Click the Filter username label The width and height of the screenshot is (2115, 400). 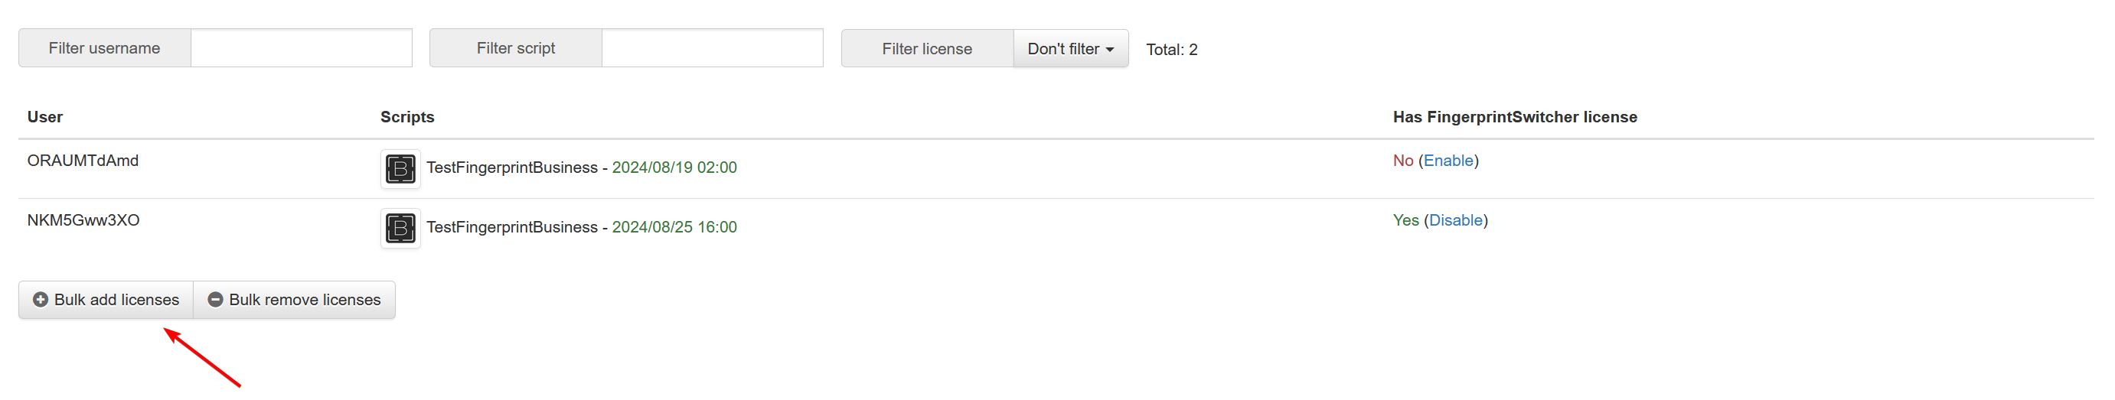pos(104,48)
